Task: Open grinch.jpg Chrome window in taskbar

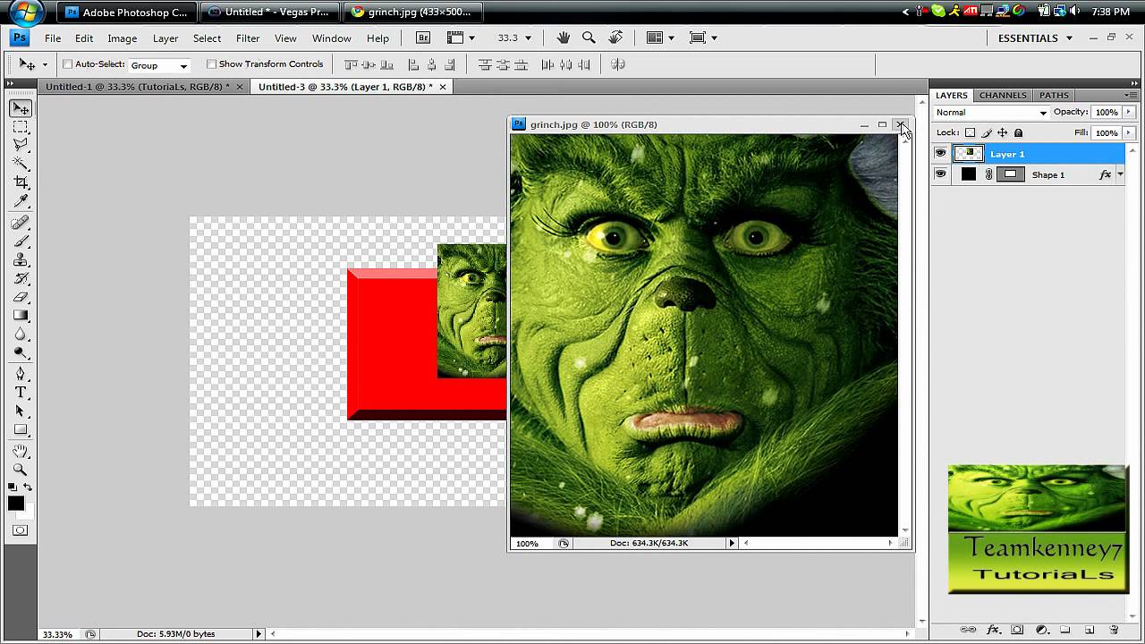Action: [414, 13]
